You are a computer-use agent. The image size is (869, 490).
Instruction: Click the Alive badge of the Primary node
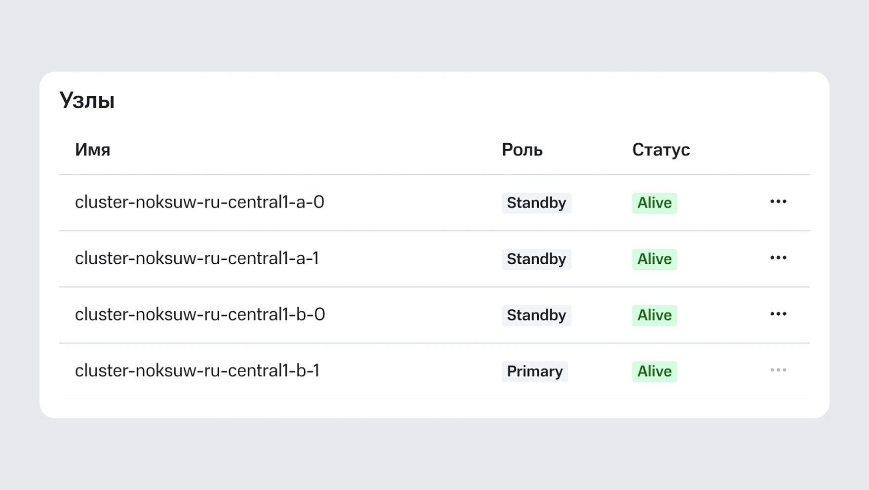[654, 371]
